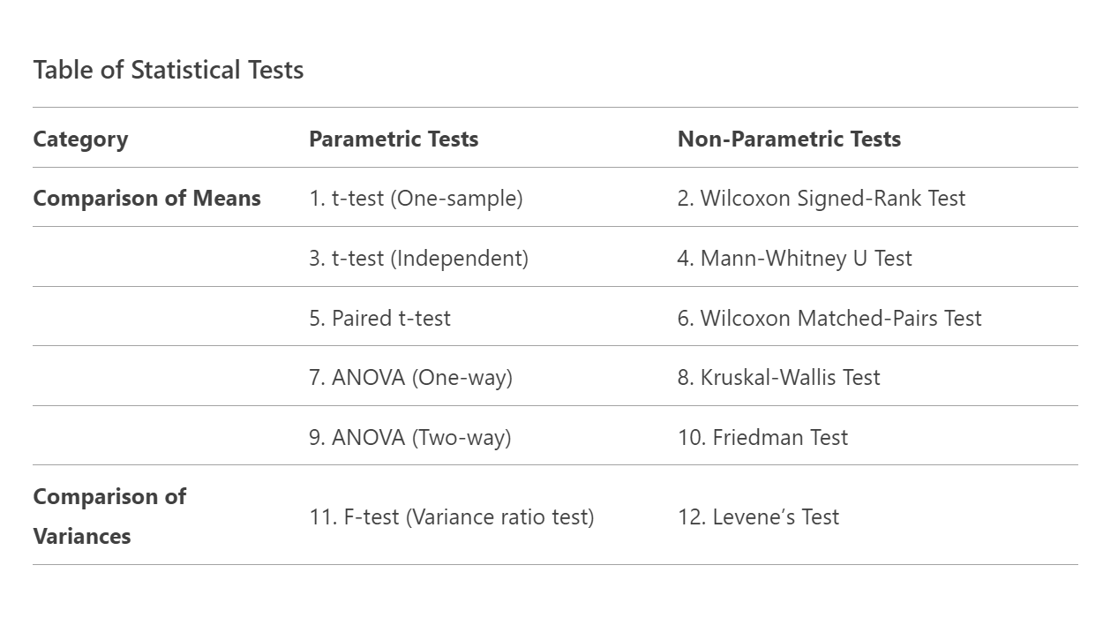Click the Paired t-test entry
Image resolution: width=1103 pixels, height=618 pixels.
379,318
